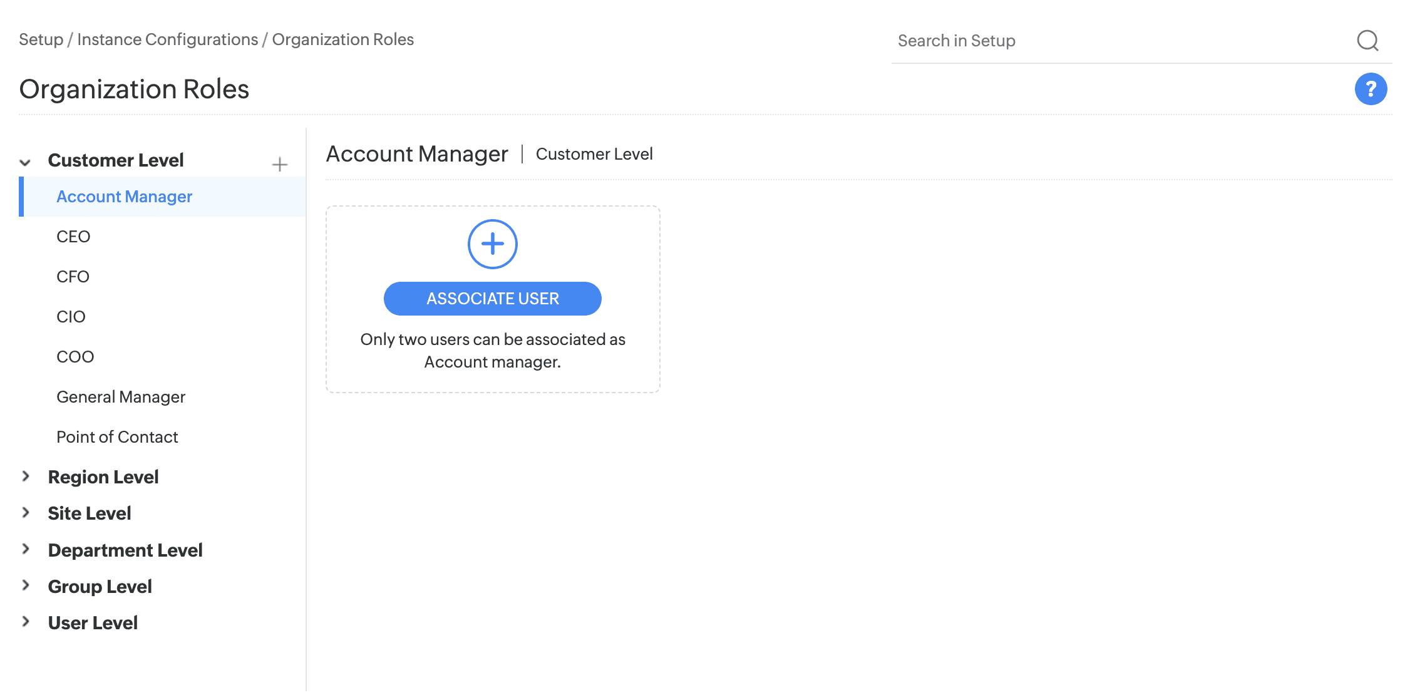The image size is (1410, 695).
Task: Expand the Site Level section
Action: (26, 513)
